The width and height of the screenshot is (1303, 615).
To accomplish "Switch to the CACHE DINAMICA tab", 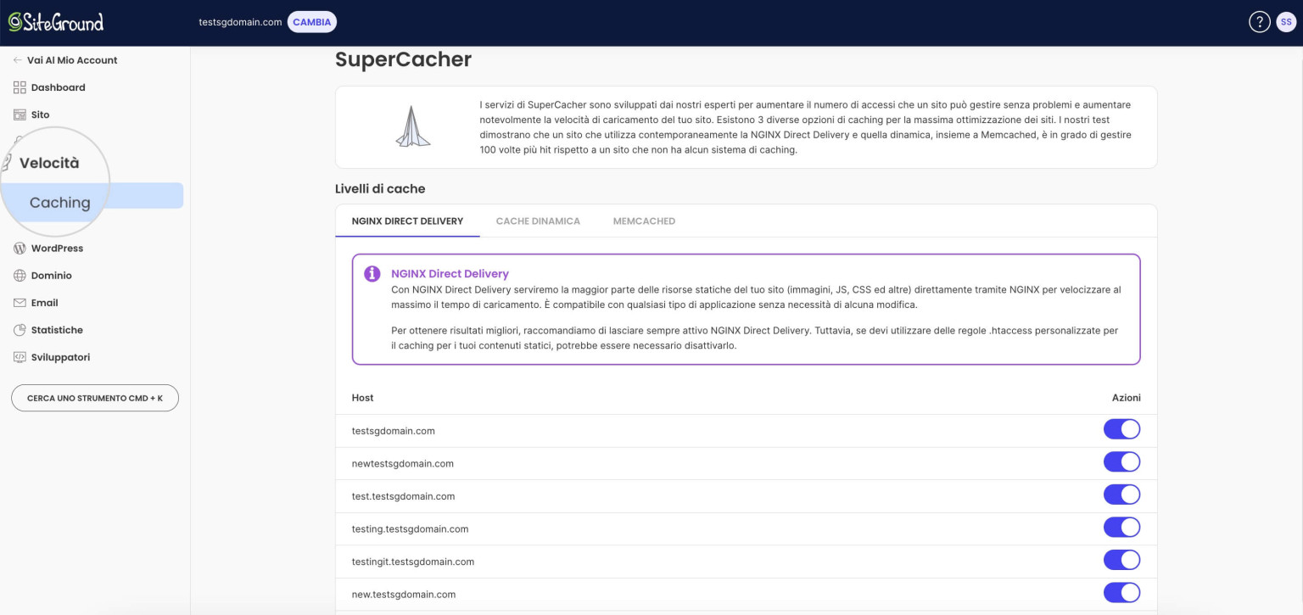I will [x=538, y=221].
